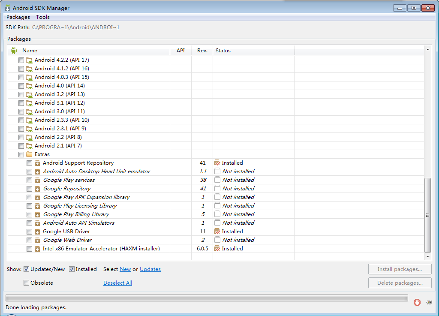Click the SDK Path text C:\PROGRA~1\Android\ANDROI~1
Viewport: 439px width, 316px height.
(76, 27)
